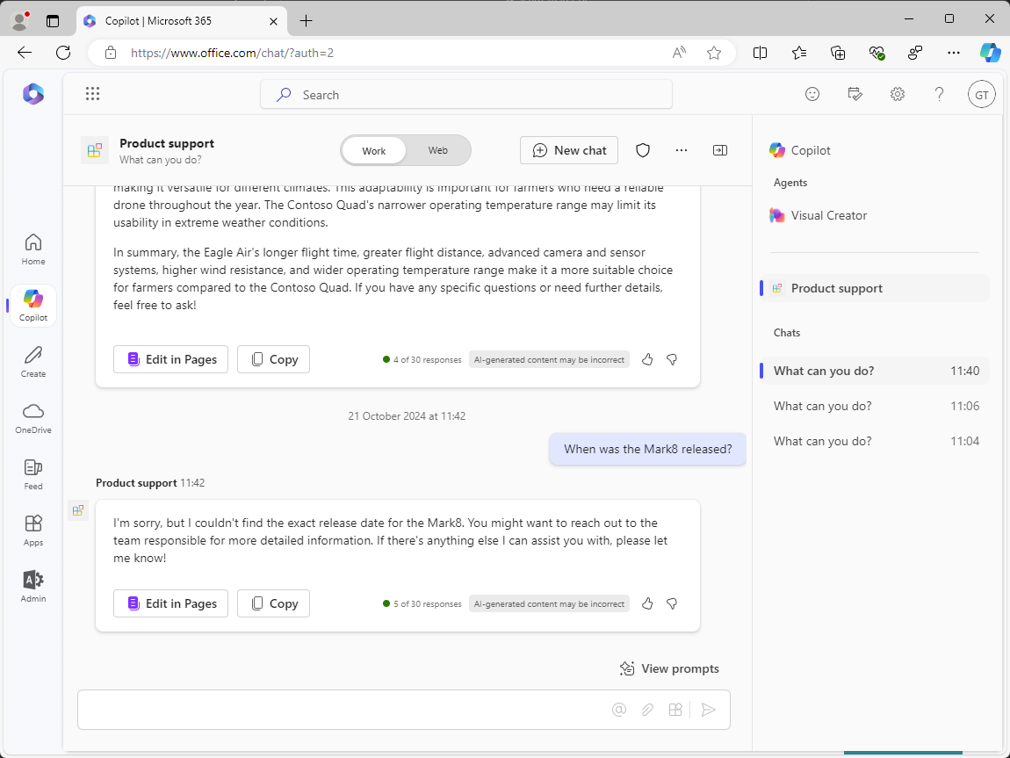Click the attach paperclip icon
This screenshot has height=758, width=1010.
(x=647, y=710)
